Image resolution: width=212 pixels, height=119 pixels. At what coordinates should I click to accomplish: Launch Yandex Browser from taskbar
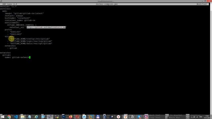[119, 117]
